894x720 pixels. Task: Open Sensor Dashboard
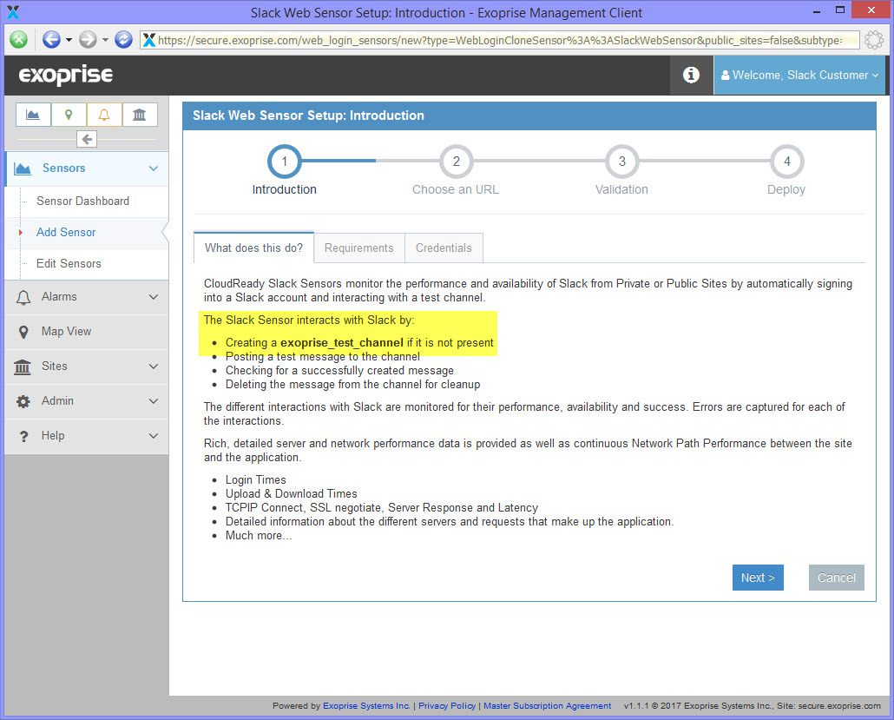pyautogui.click(x=82, y=201)
